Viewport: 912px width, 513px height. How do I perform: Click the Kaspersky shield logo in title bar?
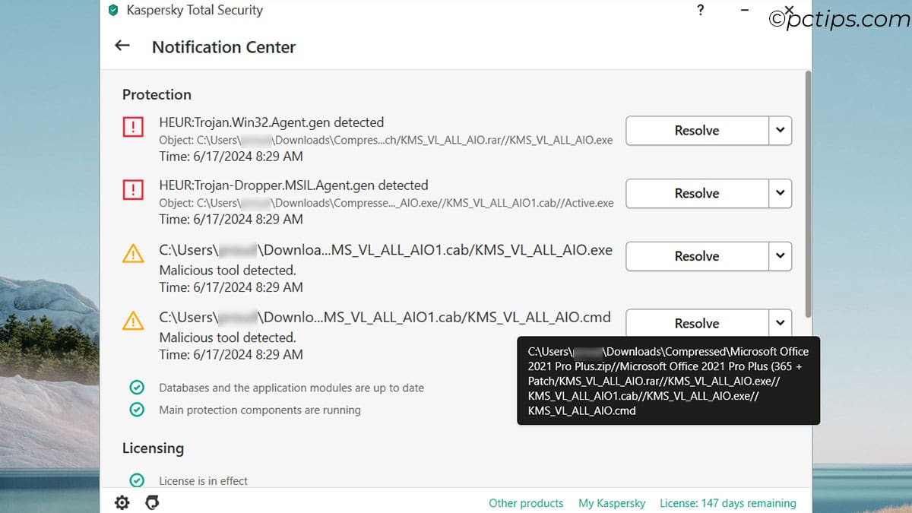point(113,11)
